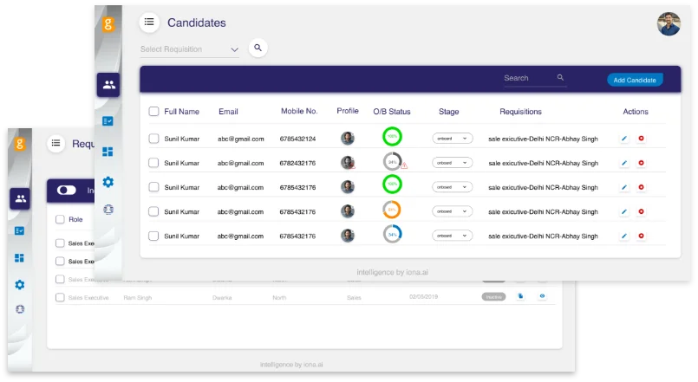Viewport: 698px width, 382px height.
Task: Click the pencil icon in the orange-ring candidate row
Action: (624, 211)
